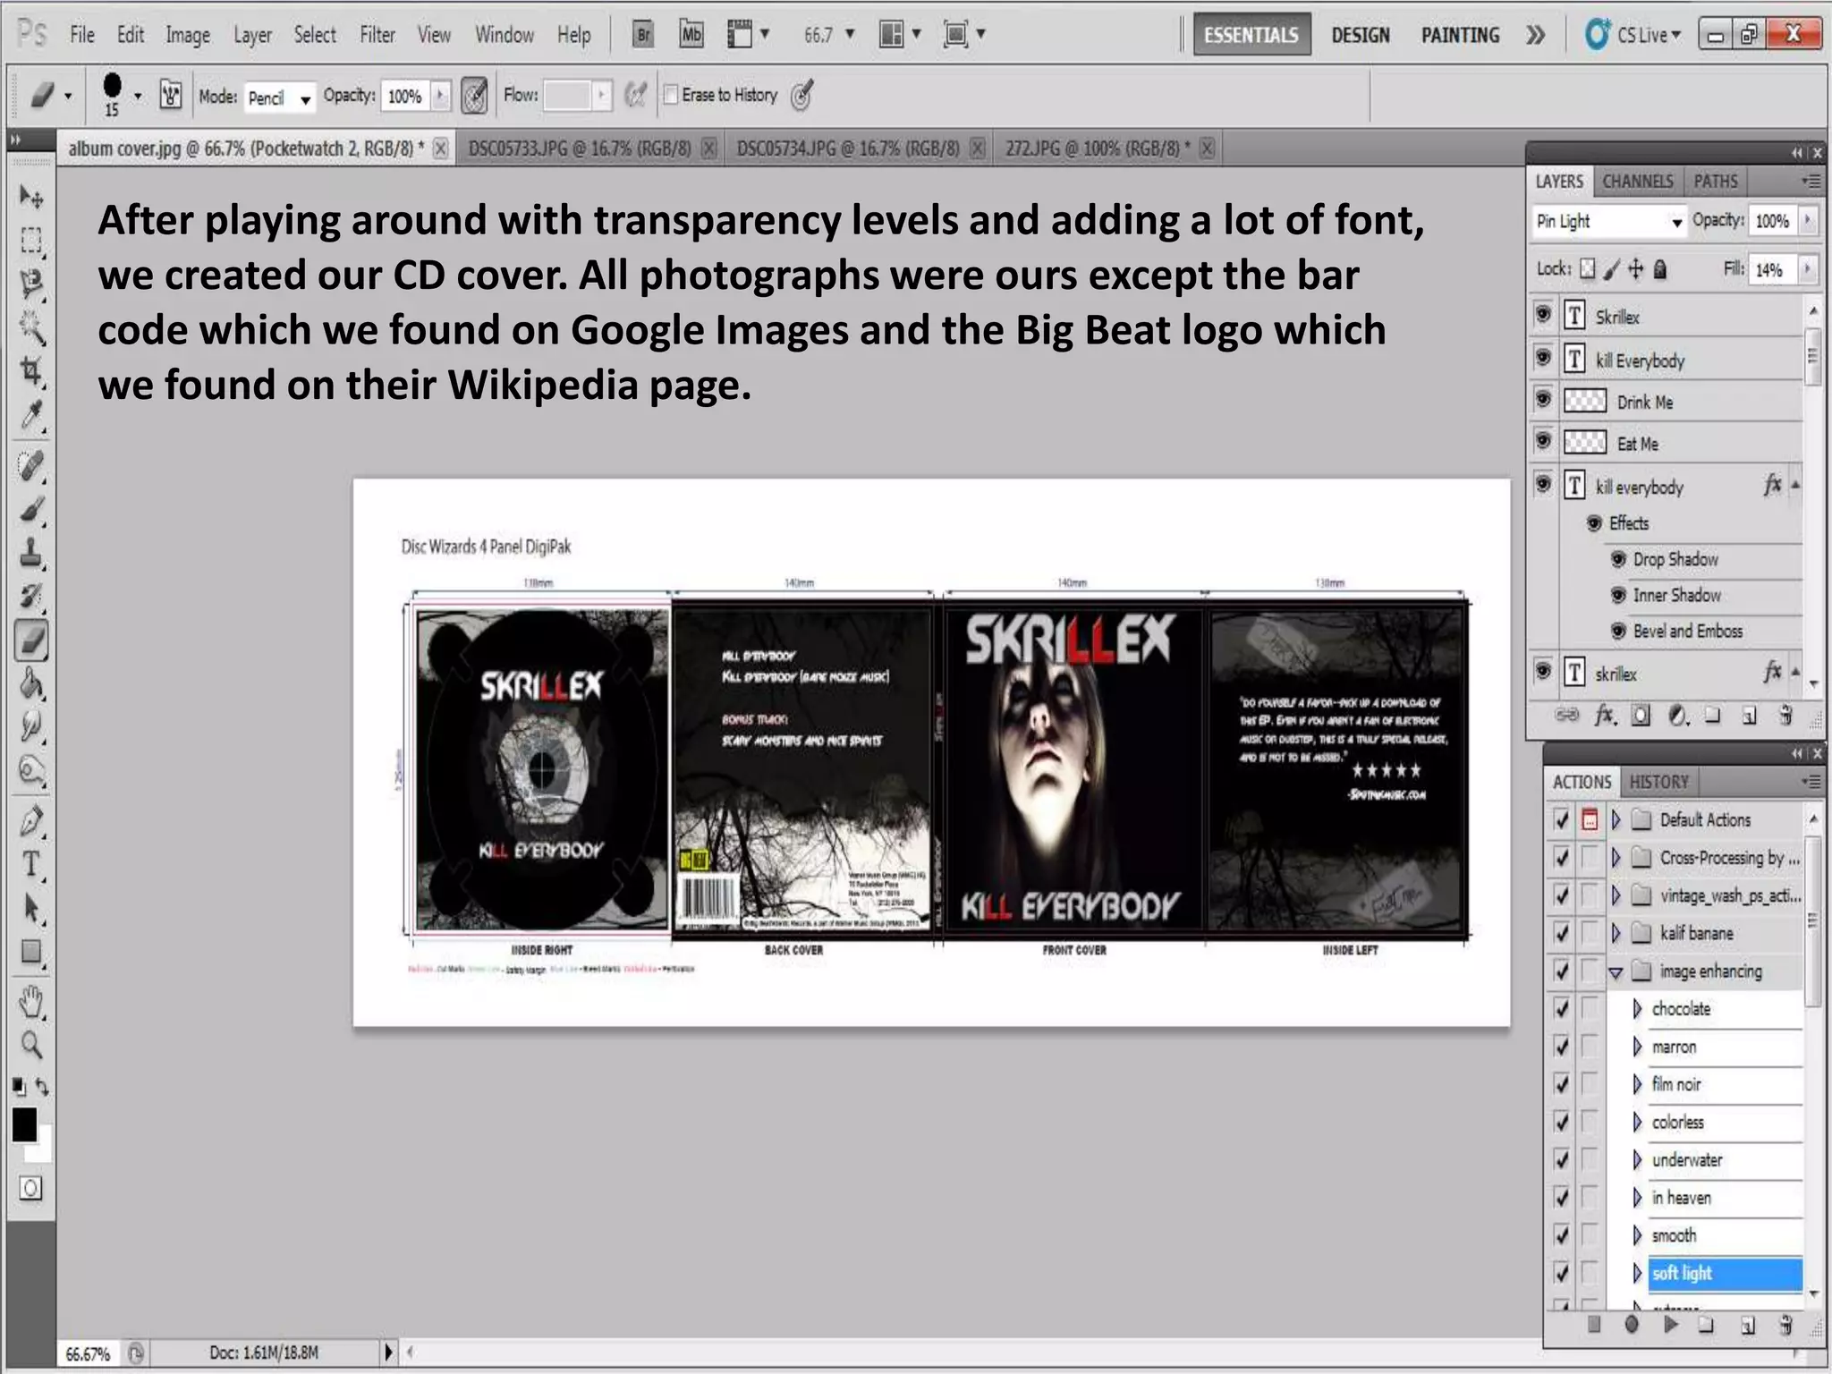
Task: Switch to the Painting workspace
Action: pyautogui.click(x=1460, y=35)
